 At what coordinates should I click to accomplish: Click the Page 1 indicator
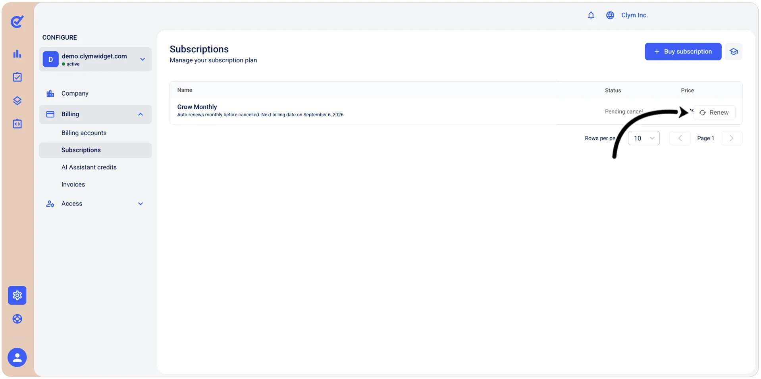coord(705,138)
